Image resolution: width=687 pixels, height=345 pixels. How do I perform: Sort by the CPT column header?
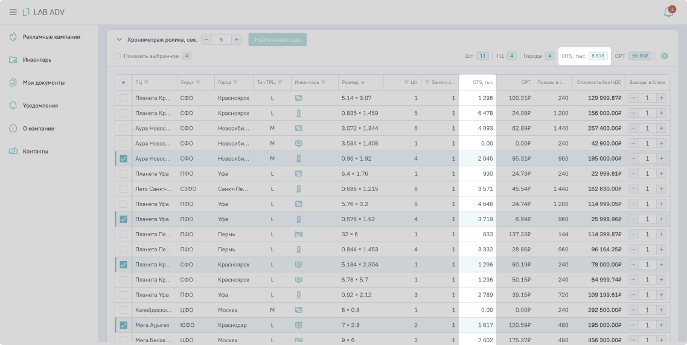coord(525,82)
